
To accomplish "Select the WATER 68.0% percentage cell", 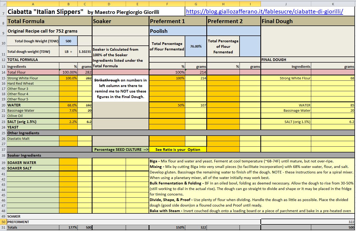I will pos(68,105).
